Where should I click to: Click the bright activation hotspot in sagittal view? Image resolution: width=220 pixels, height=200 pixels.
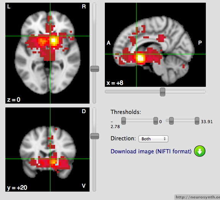coord(140,58)
